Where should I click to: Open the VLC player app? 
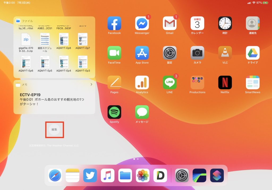pos(225,53)
